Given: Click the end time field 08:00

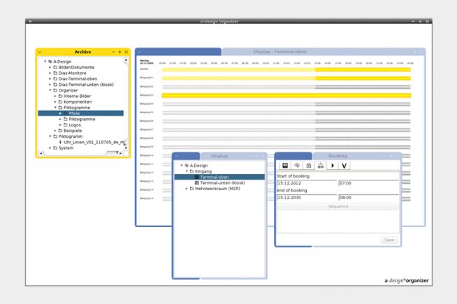Looking at the screenshot, I should click(x=368, y=197).
